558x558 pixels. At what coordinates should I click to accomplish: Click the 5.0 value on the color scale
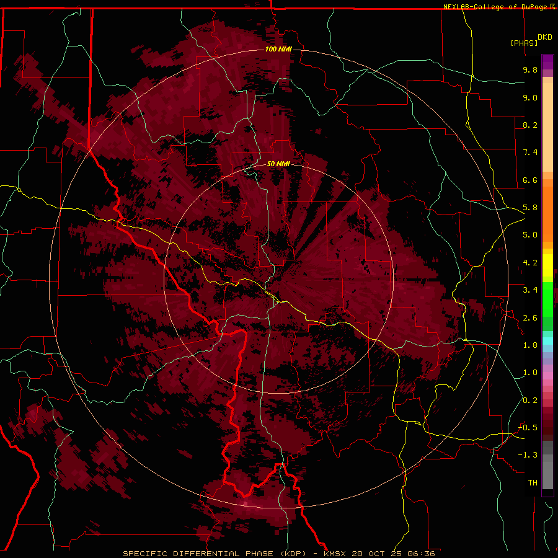pos(530,235)
